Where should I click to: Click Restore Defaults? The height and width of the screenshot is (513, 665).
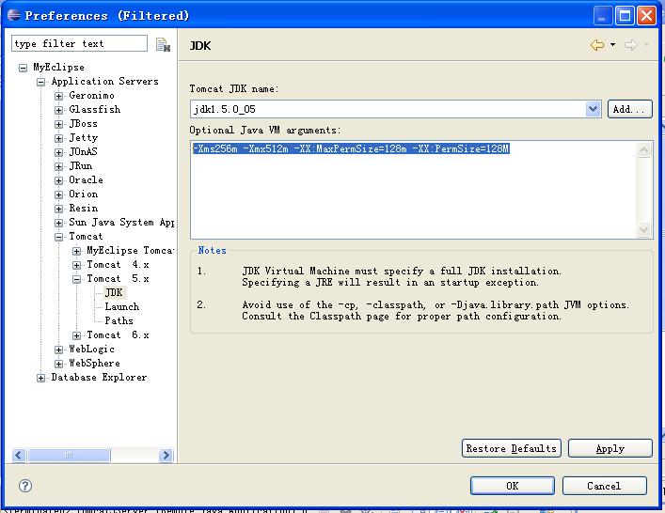pos(512,448)
